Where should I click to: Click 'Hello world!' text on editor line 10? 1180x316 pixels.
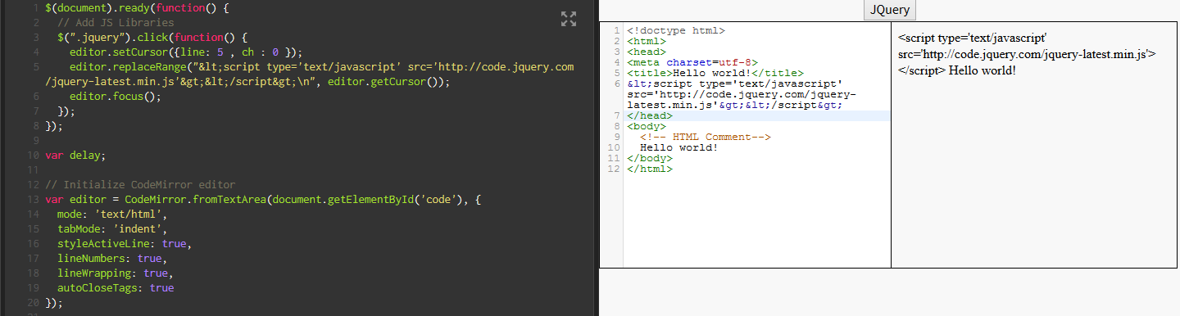pos(679,147)
